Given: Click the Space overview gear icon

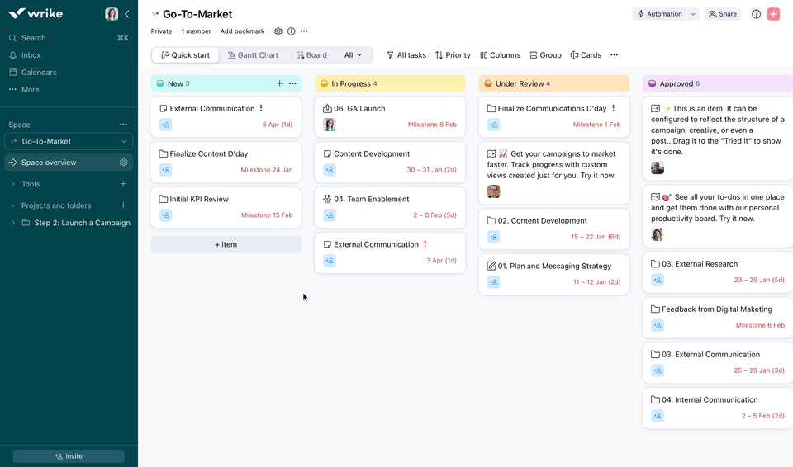Looking at the screenshot, I should (123, 163).
